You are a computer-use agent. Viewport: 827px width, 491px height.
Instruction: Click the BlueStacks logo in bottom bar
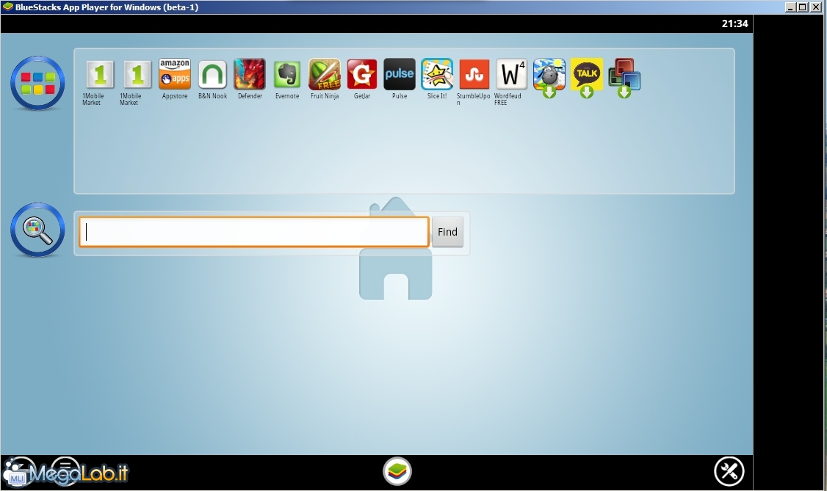[397, 471]
